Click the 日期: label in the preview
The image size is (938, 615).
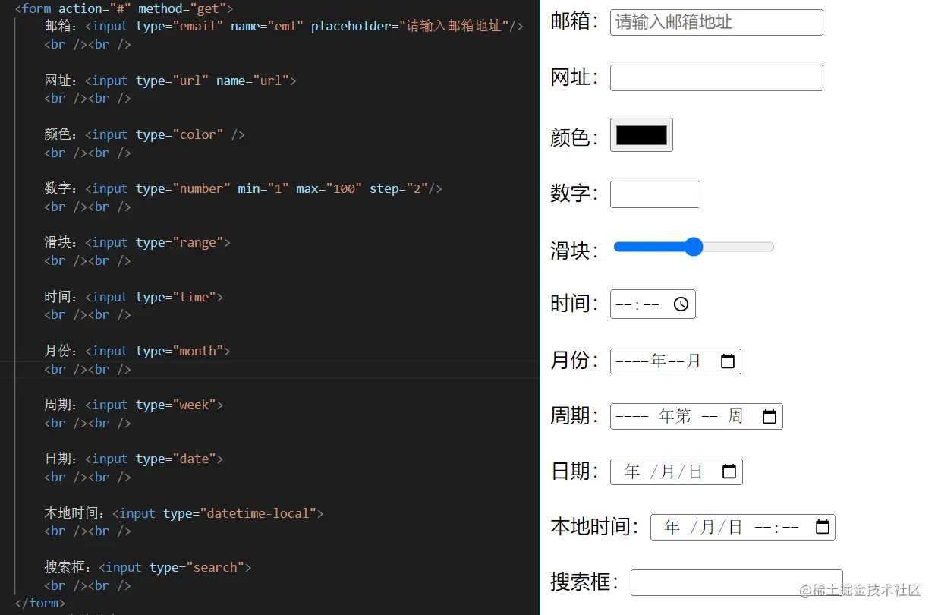point(575,471)
